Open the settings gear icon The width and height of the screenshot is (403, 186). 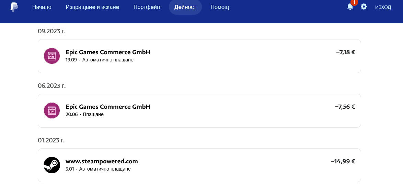point(364,7)
